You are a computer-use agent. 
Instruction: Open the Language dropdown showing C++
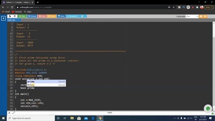192,16
